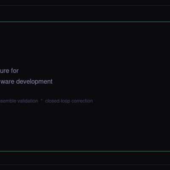Click the thin gray line at bottom
Screen dimensions: 170x170
85,165
